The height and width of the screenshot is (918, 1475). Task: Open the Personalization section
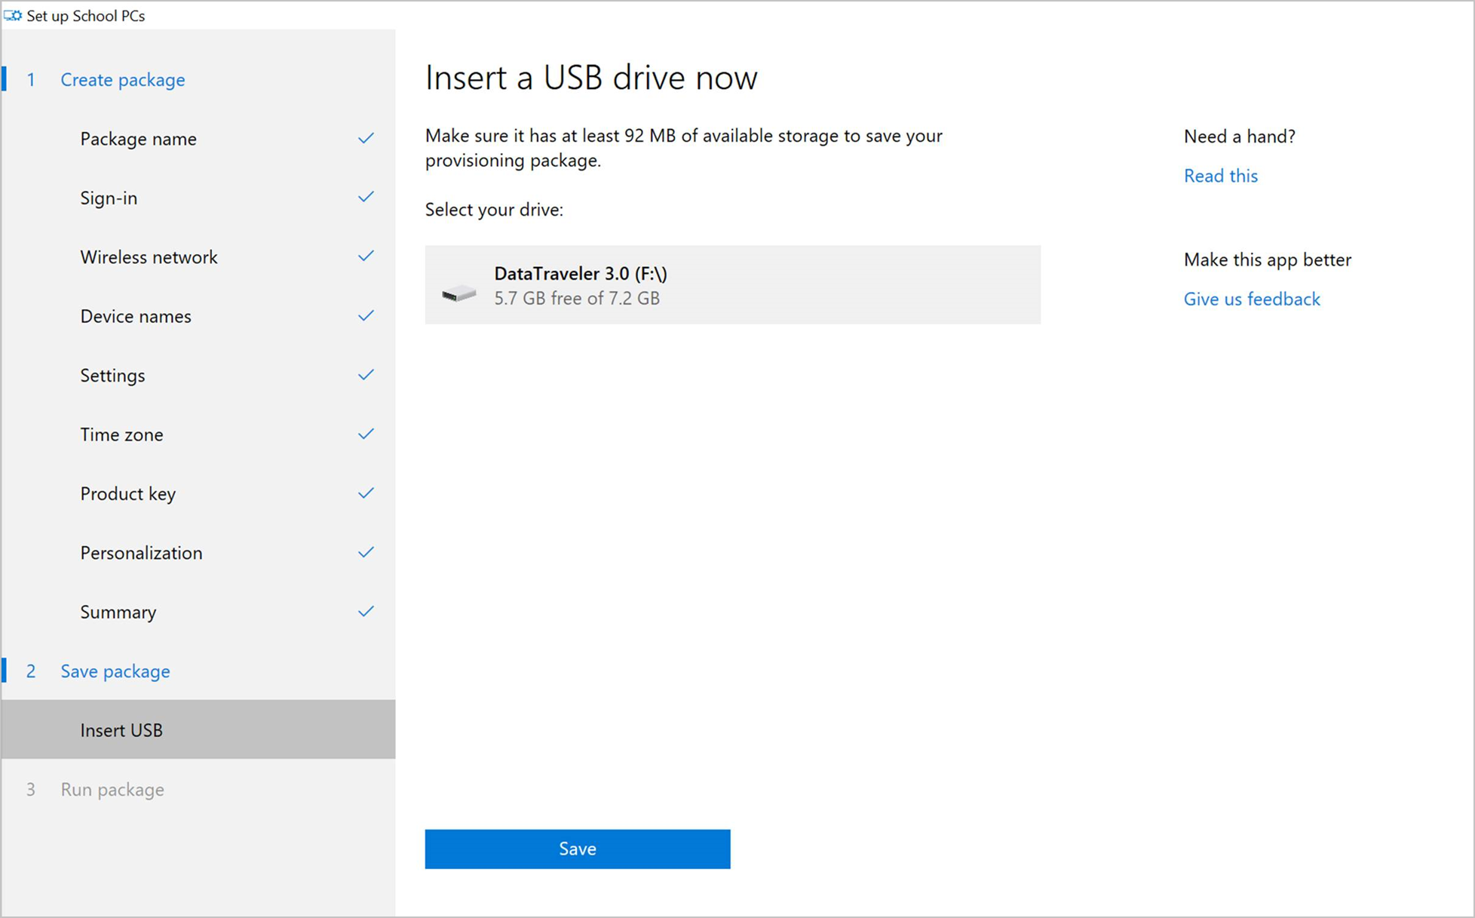click(x=141, y=553)
